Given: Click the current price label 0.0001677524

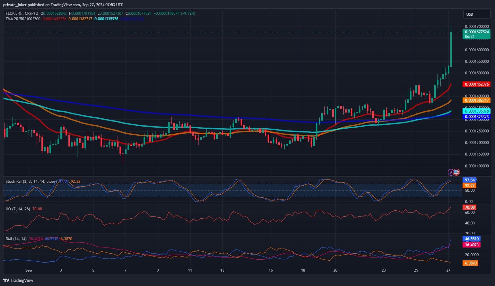Looking at the screenshot, I should coord(476,32).
